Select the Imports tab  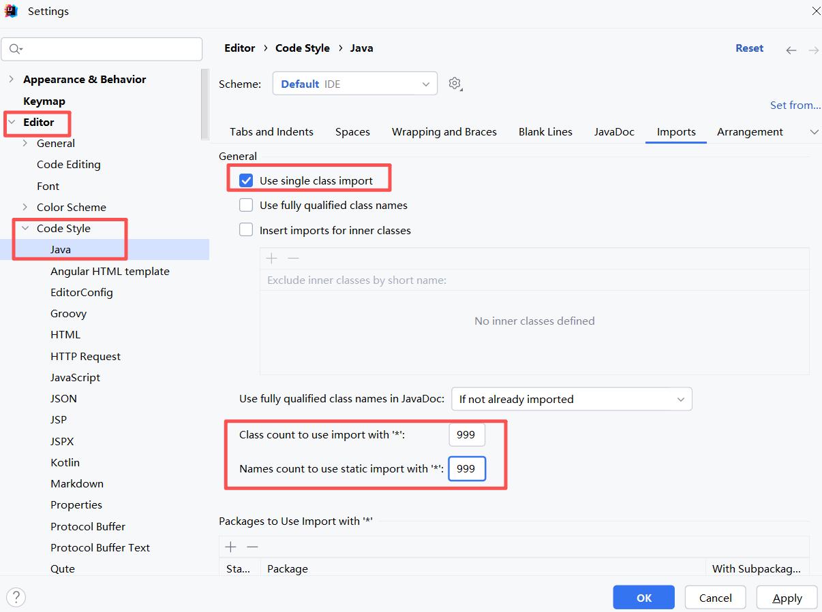click(676, 131)
